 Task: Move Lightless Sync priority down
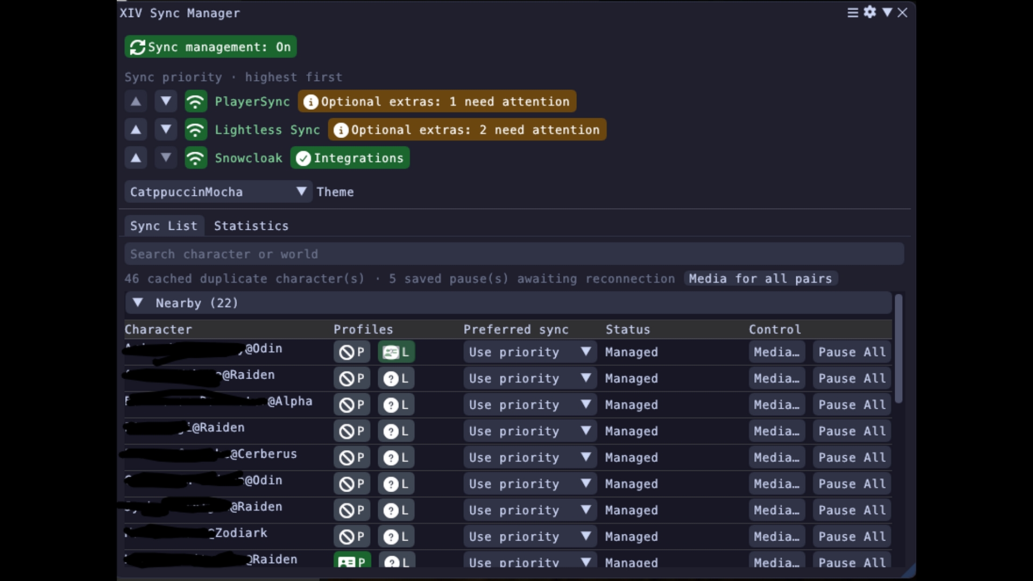click(x=166, y=130)
